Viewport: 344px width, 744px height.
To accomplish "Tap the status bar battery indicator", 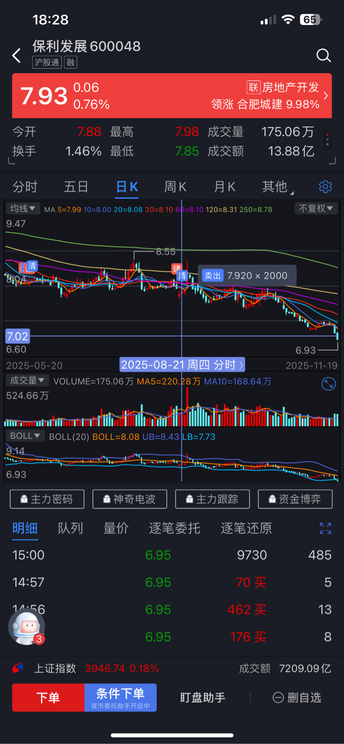I will tap(311, 20).
